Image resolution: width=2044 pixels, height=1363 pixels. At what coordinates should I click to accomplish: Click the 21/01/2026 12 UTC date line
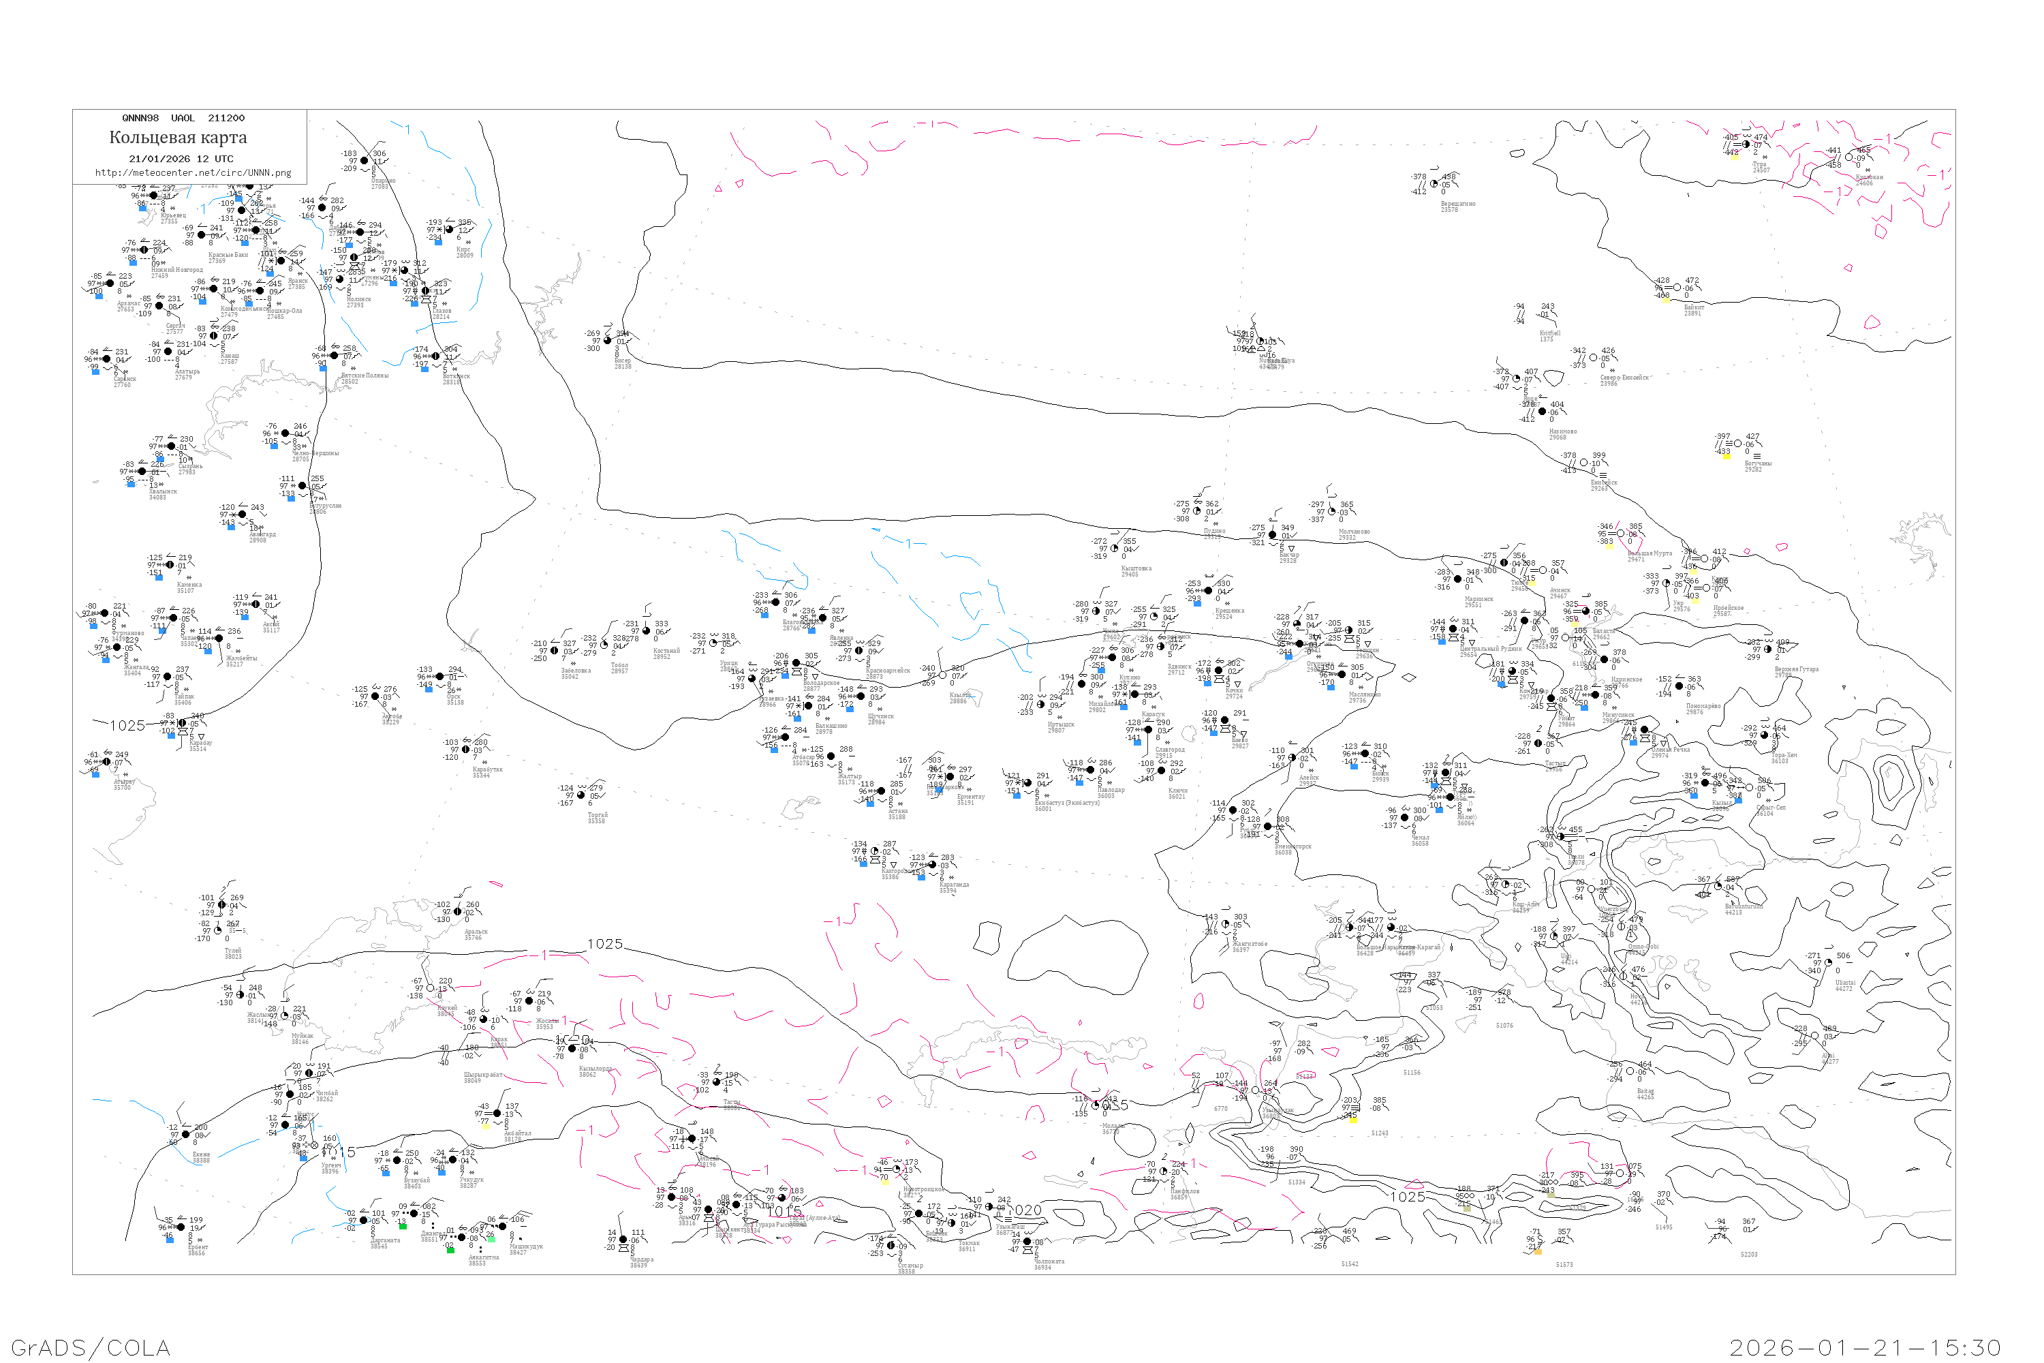point(181,159)
